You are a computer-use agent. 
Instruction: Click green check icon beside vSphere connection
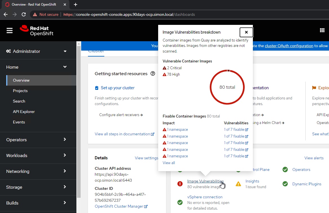[x=180, y=203]
